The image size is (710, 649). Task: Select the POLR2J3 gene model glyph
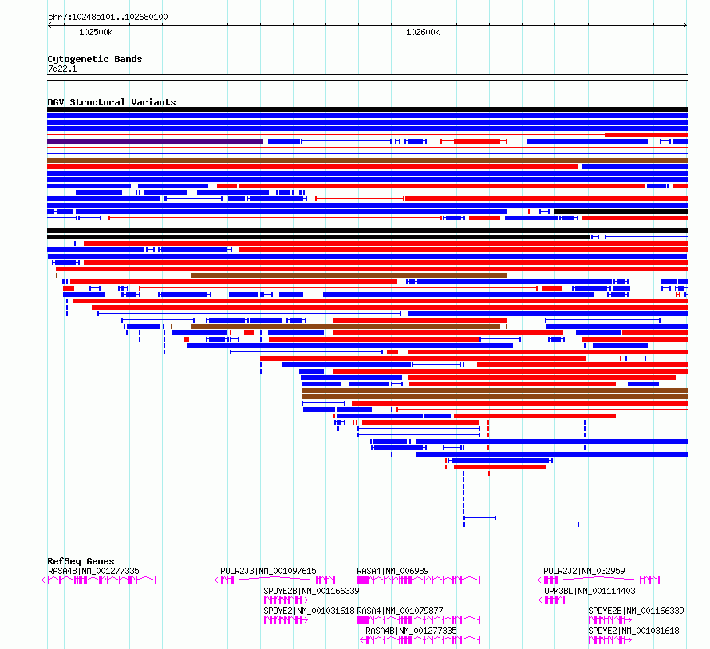[x=275, y=580]
